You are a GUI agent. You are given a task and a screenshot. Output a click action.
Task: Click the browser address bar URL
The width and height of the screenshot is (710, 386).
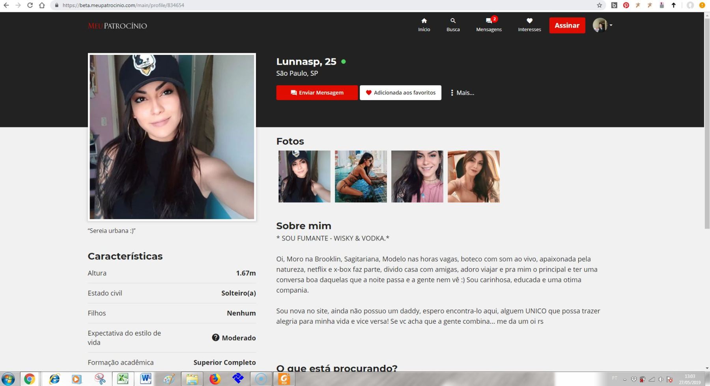tap(123, 5)
